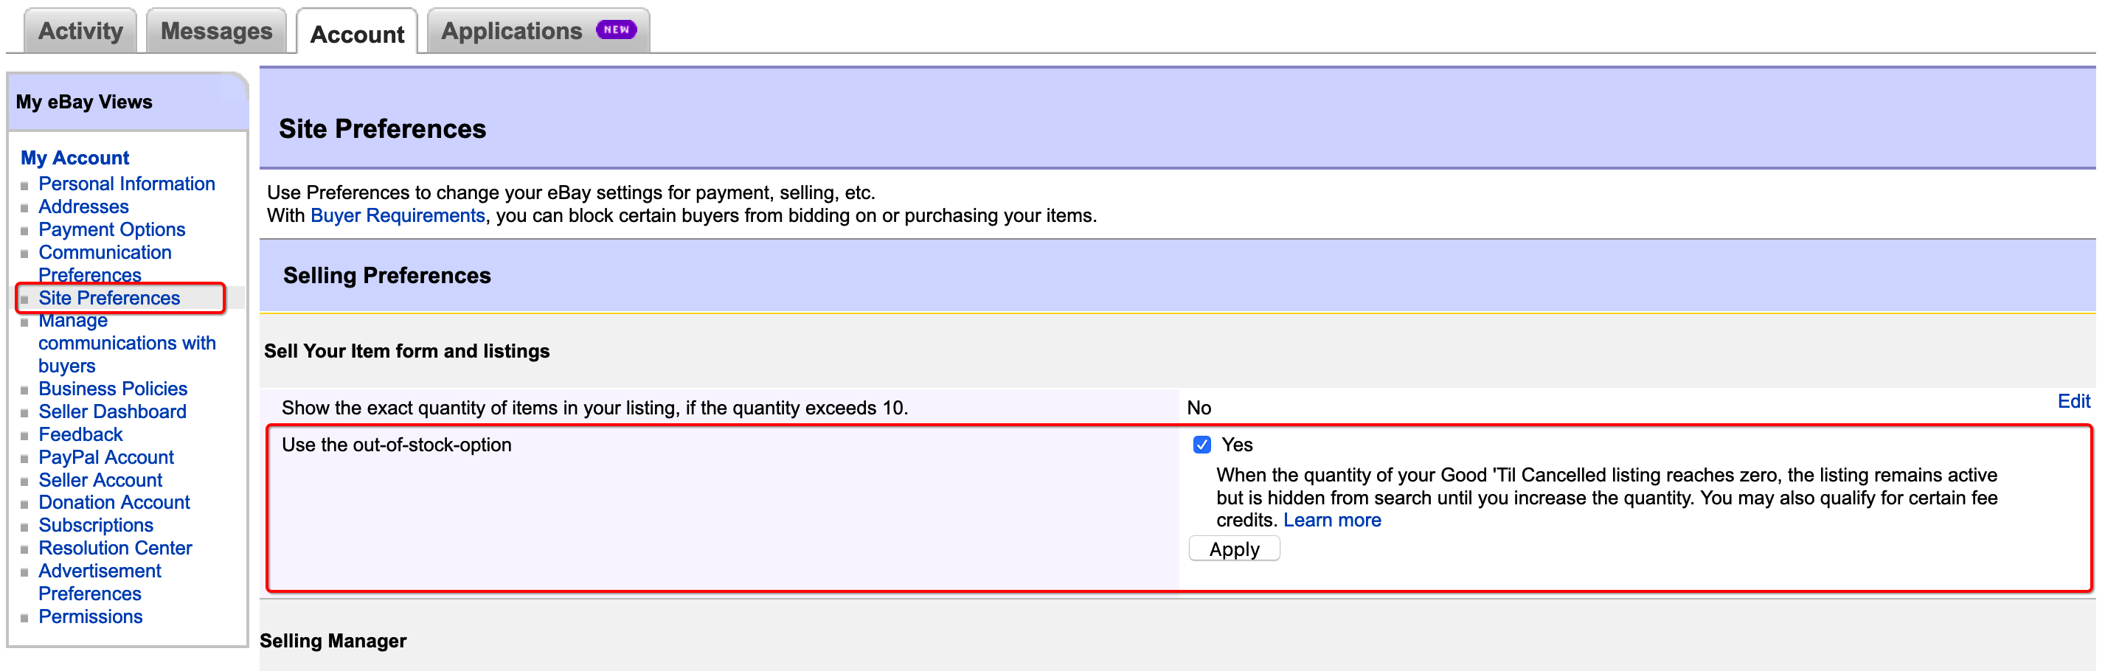Open Permissions link
The image size is (2105, 671).
(90, 617)
